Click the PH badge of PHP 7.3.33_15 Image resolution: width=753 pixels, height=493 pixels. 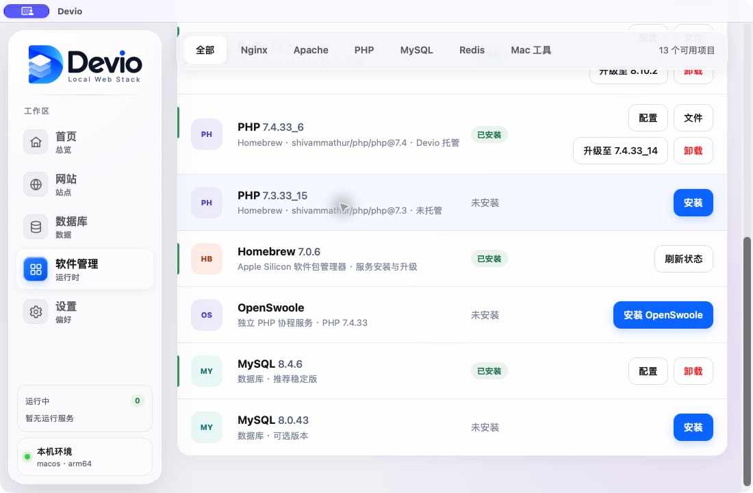[x=207, y=203]
